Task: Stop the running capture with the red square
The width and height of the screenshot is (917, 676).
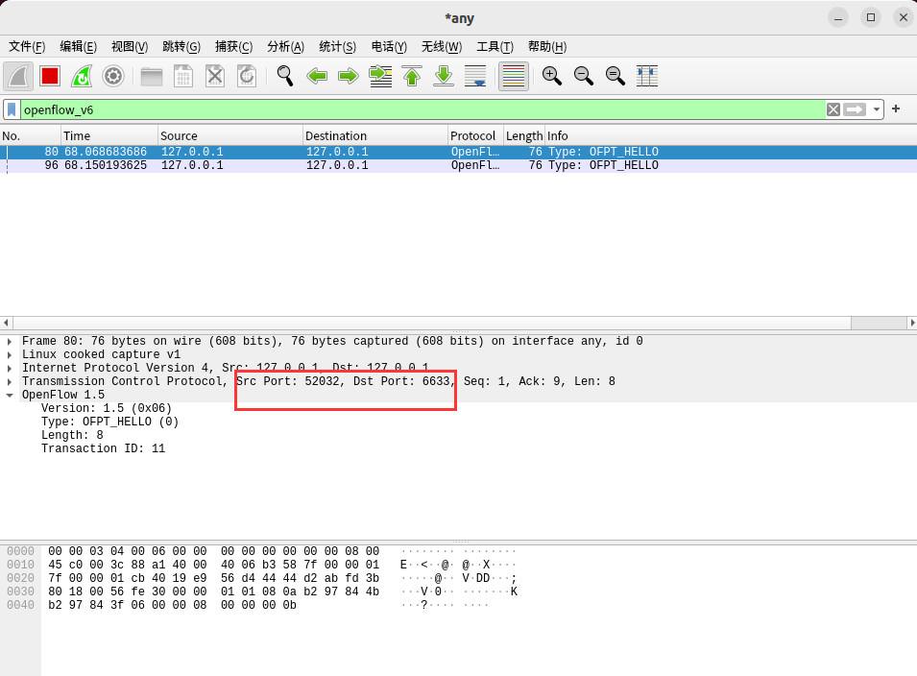Action: pyautogui.click(x=50, y=76)
